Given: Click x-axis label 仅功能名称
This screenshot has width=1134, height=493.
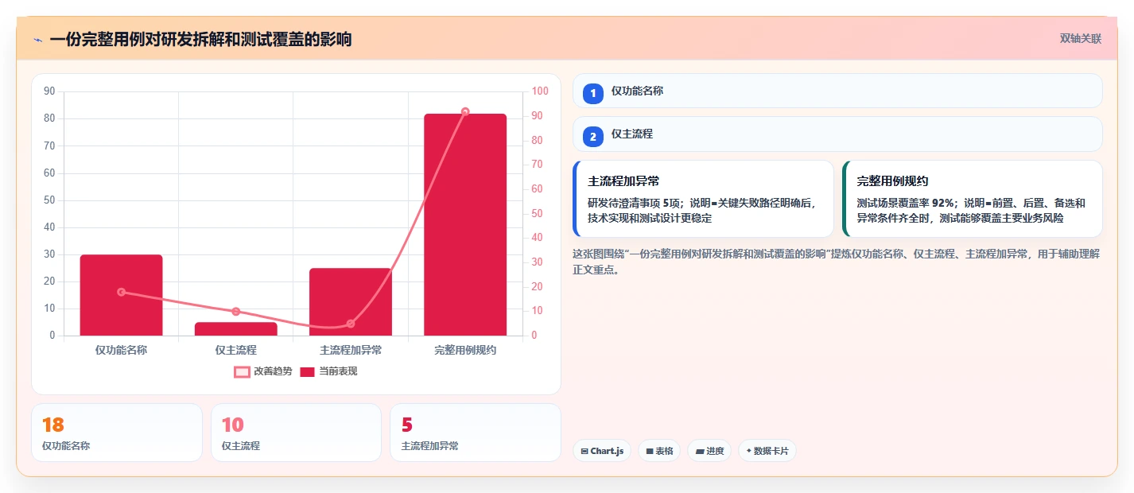Looking at the screenshot, I should coord(121,350).
